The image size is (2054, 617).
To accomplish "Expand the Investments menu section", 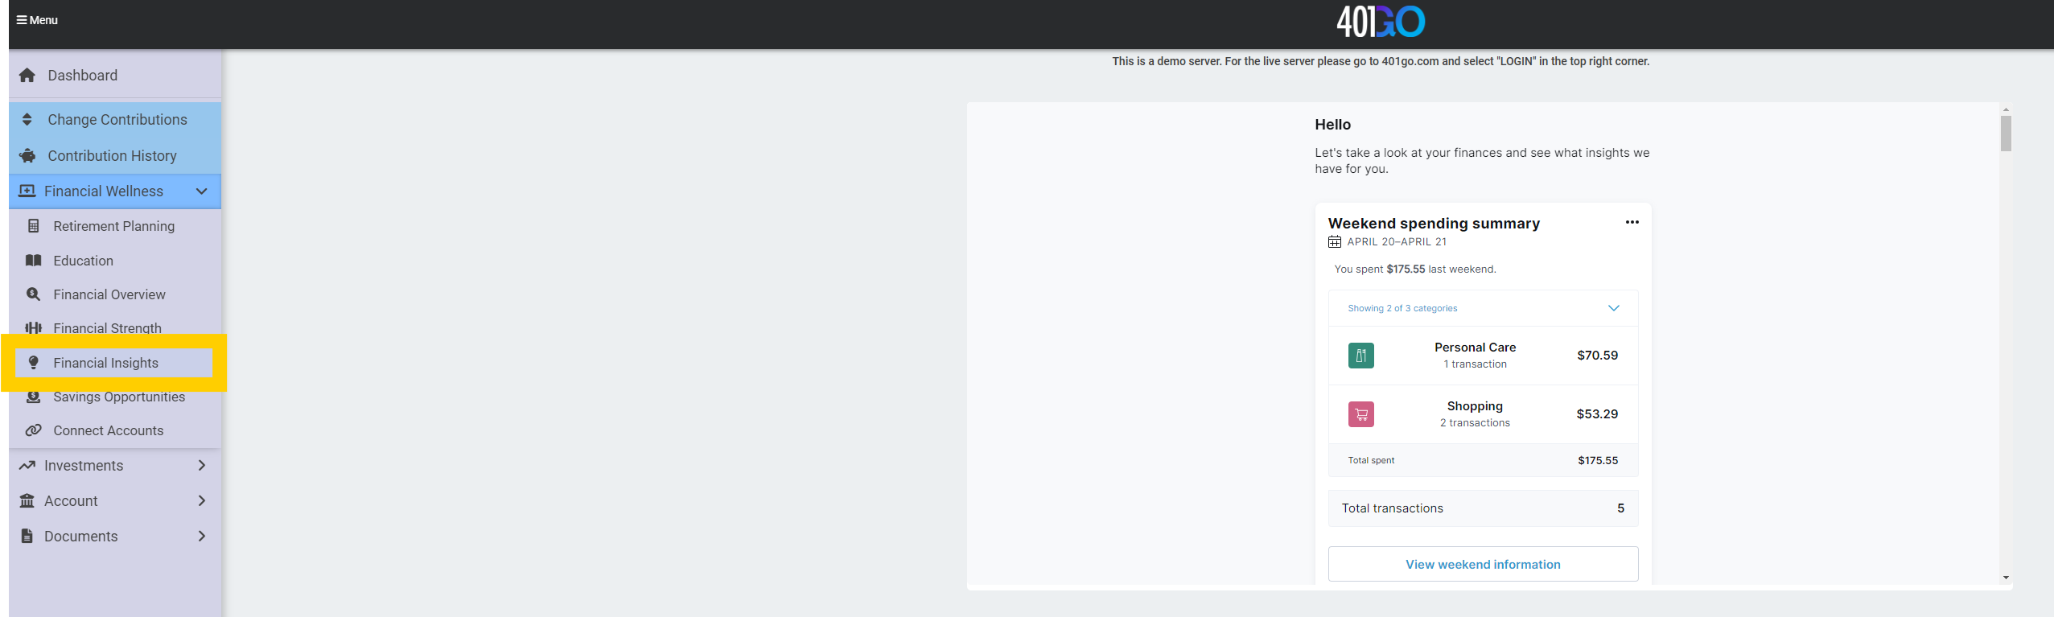I will pos(201,466).
